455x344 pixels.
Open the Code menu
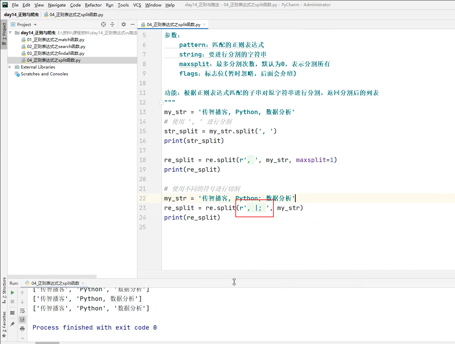click(x=75, y=5)
